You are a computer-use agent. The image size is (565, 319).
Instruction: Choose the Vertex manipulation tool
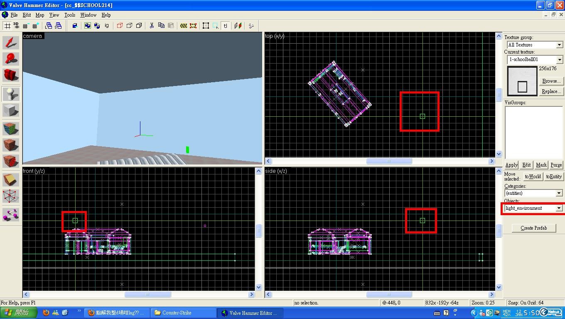(x=11, y=196)
